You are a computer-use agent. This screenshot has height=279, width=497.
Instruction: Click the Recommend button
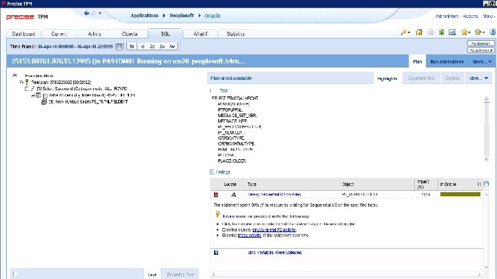tap(481, 50)
